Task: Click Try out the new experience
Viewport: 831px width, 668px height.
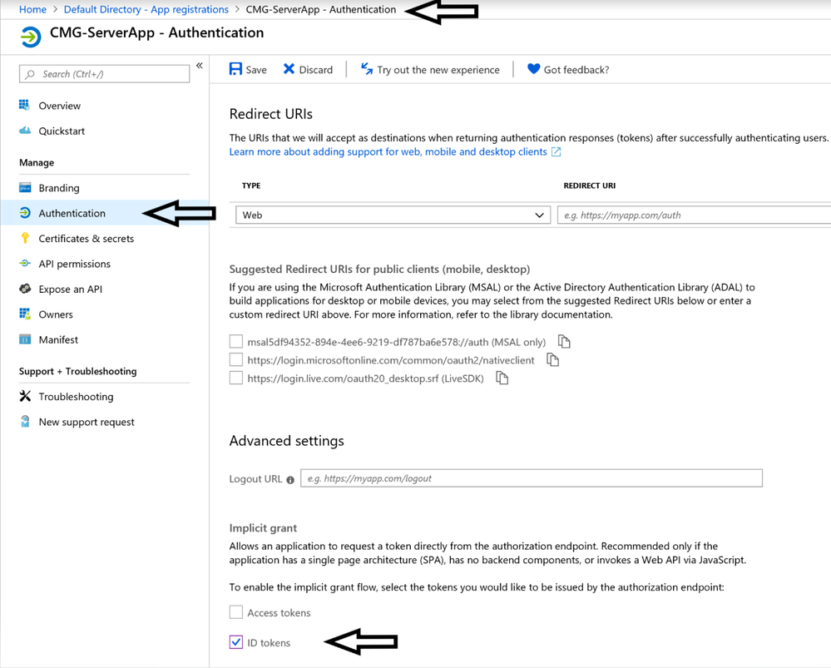Action: [438, 70]
